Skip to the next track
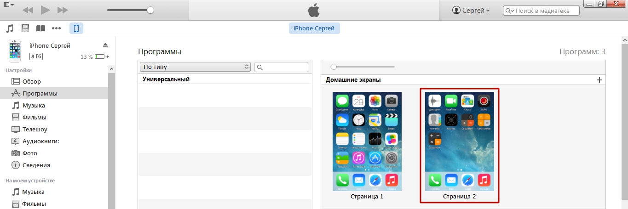This screenshot has height=209, width=628. [x=63, y=10]
